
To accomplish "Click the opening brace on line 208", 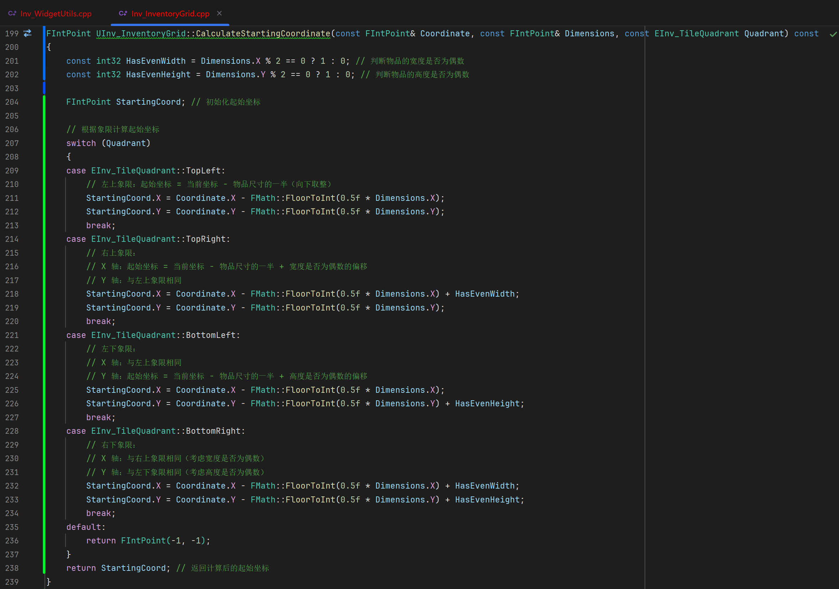I will (69, 157).
